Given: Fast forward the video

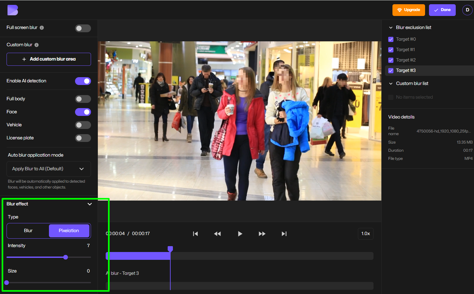Looking at the screenshot, I should pos(262,233).
